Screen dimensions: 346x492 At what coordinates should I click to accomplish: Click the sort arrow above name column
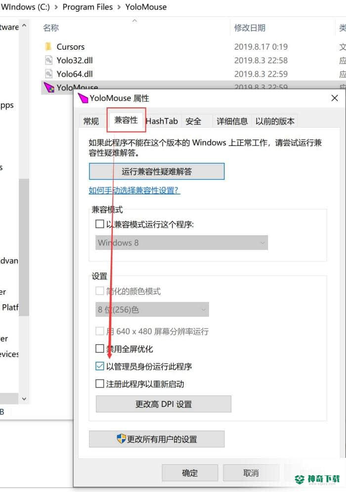click(x=134, y=21)
